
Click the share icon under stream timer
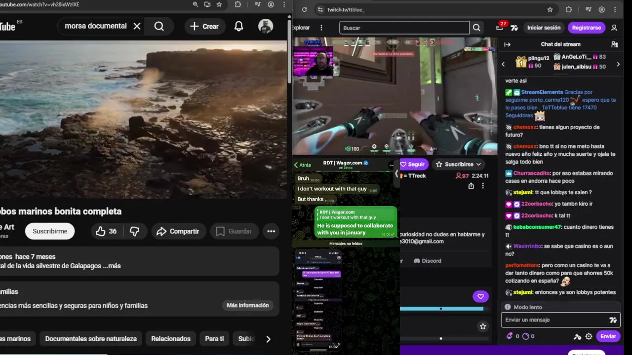(x=471, y=186)
